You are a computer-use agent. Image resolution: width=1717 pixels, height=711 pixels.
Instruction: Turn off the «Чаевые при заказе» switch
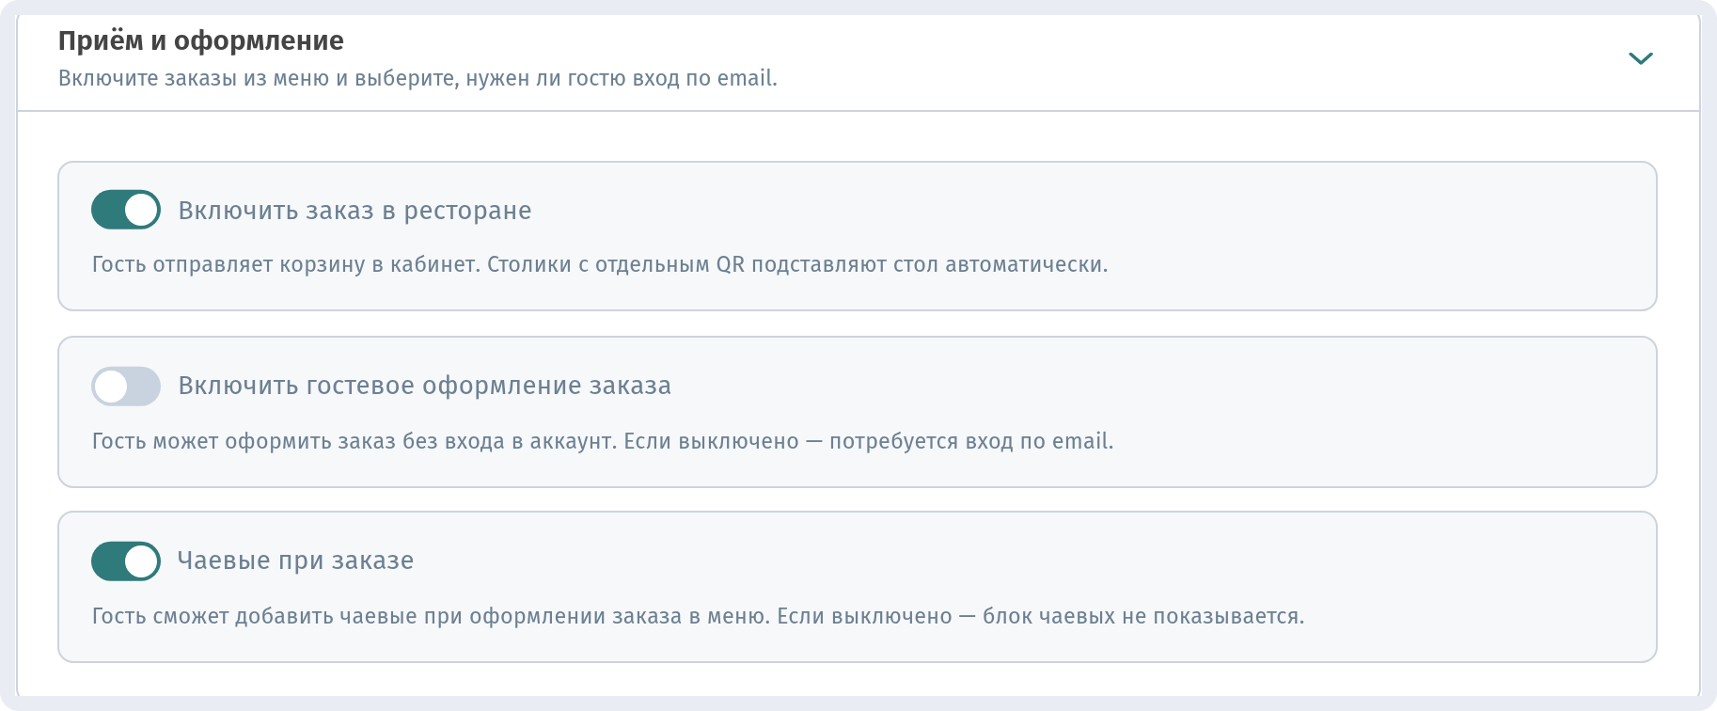coord(126,561)
